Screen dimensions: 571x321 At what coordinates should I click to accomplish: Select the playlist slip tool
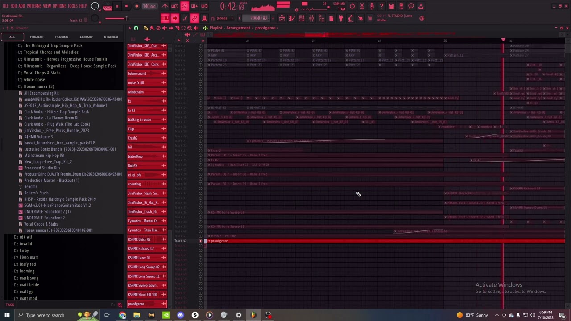coord(170,28)
